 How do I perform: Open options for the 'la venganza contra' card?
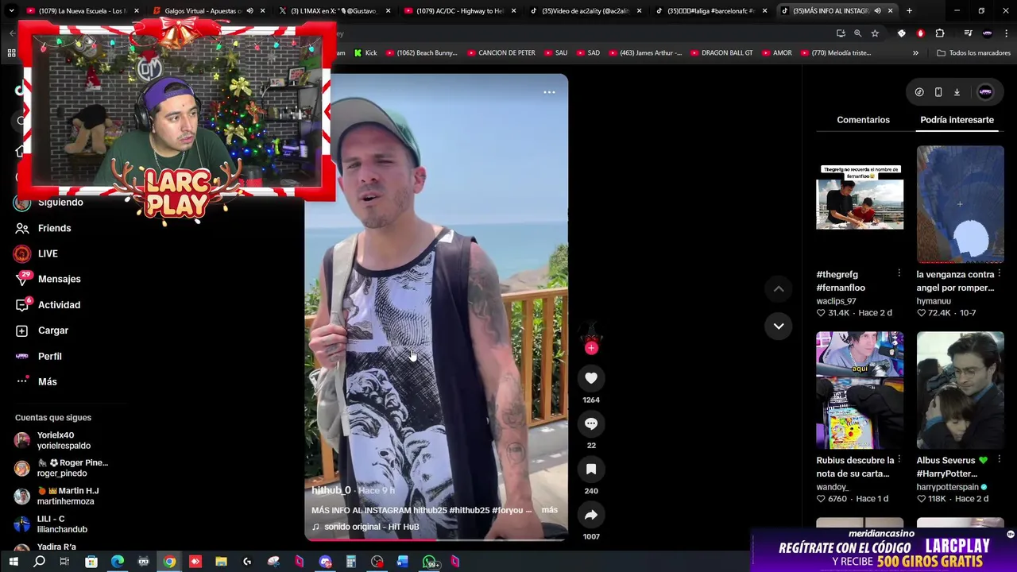click(x=999, y=274)
